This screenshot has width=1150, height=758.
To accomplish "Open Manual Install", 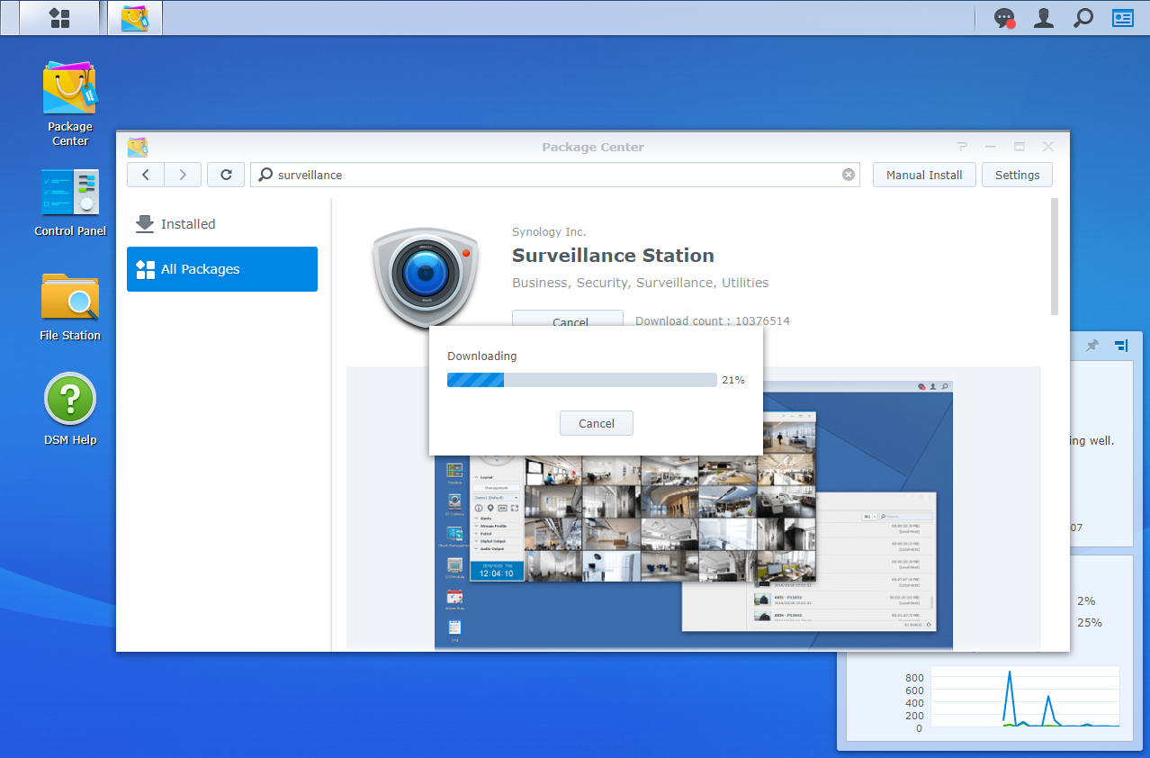I will pyautogui.click(x=923, y=175).
